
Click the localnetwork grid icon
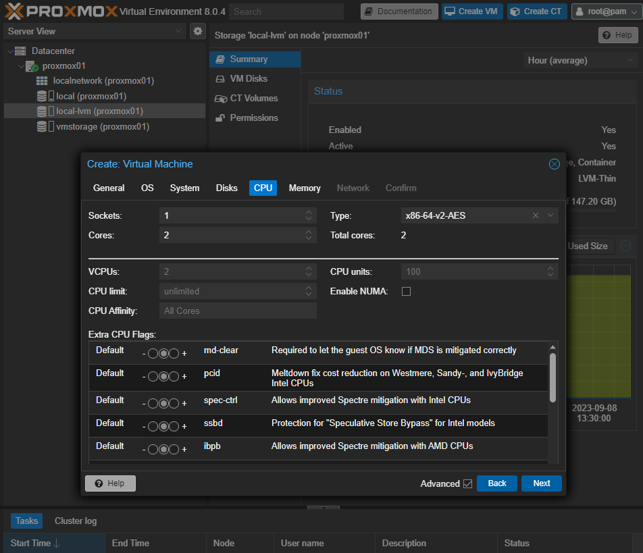point(42,81)
